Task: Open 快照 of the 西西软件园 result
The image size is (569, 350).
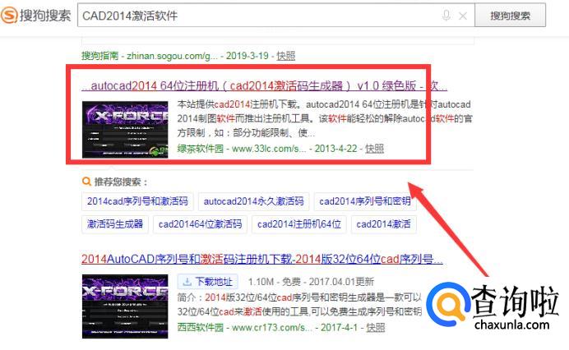Action: [375, 328]
